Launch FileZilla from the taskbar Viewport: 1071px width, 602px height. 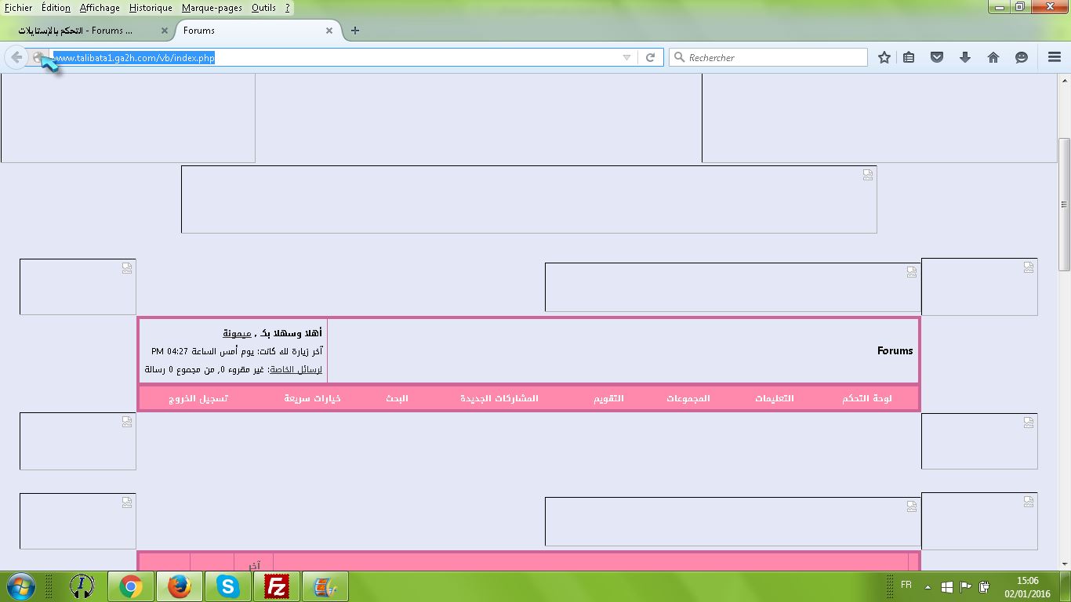(277, 586)
